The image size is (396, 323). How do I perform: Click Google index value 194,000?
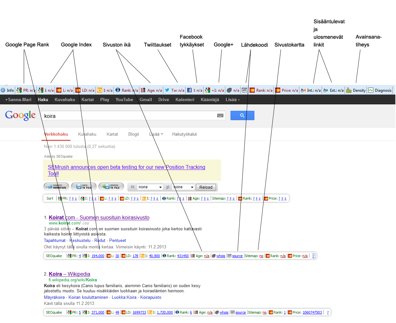pyautogui.click(x=98, y=256)
